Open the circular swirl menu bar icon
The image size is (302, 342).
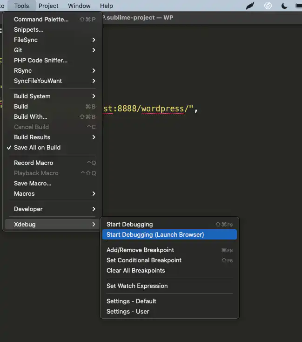268,6
